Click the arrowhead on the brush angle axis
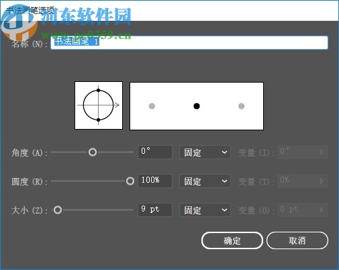Viewport: 339px width, 270px height. pyautogui.click(x=117, y=105)
